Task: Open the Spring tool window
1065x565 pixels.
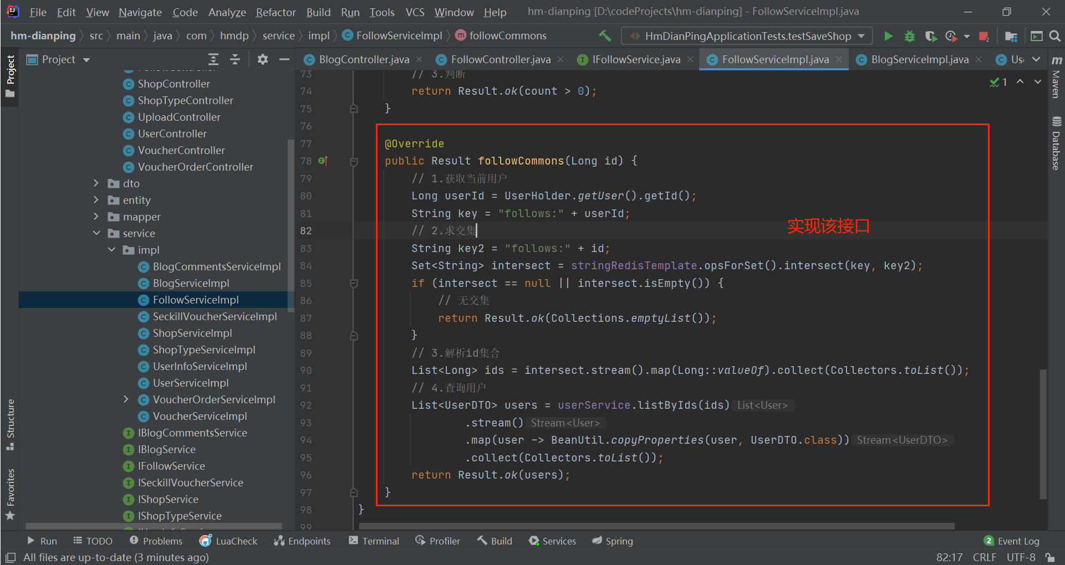Action: pos(613,541)
